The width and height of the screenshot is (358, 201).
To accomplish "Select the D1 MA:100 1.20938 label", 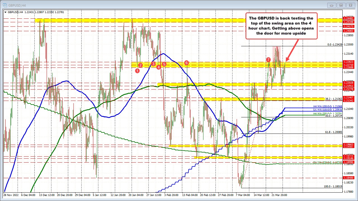I will tap(328, 110).
